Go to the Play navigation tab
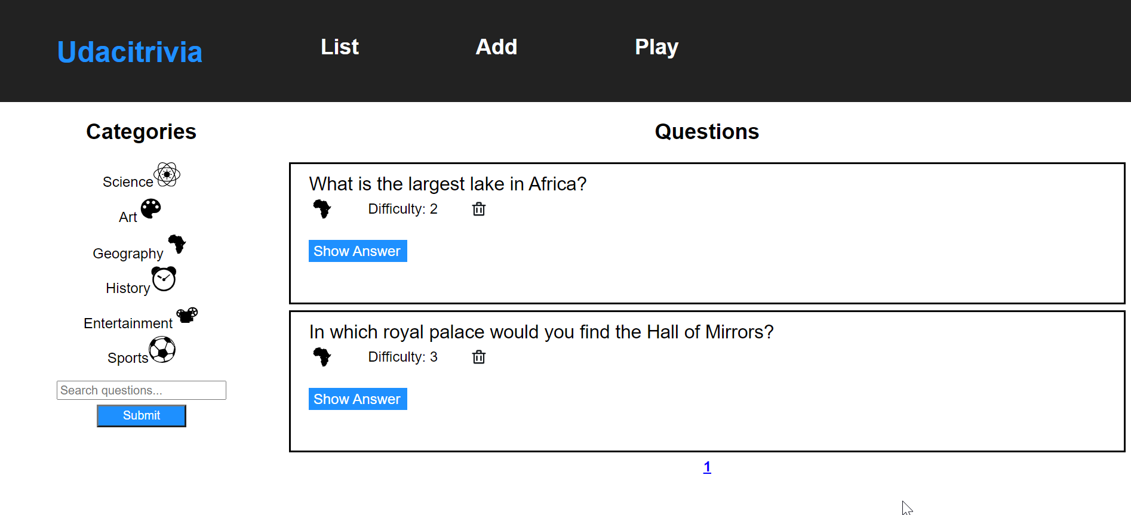Viewport: 1131px width, 515px height. (657, 47)
